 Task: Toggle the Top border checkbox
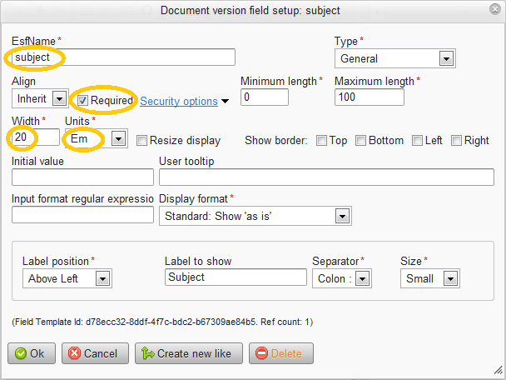321,140
